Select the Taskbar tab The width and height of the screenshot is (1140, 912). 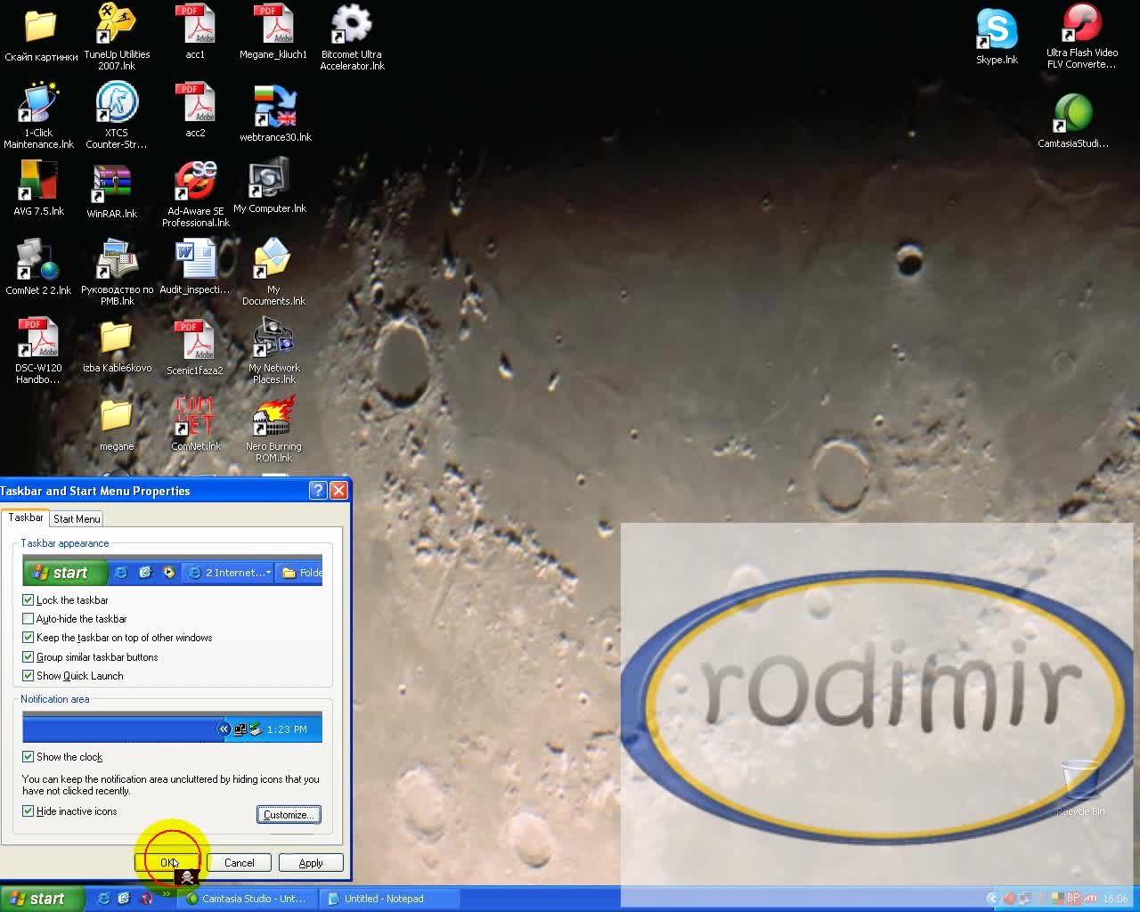pyautogui.click(x=25, y=517)
